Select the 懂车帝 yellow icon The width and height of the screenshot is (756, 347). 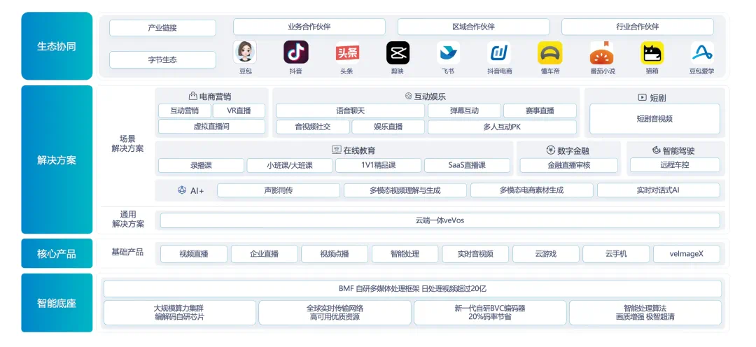[x=550, y=52]
